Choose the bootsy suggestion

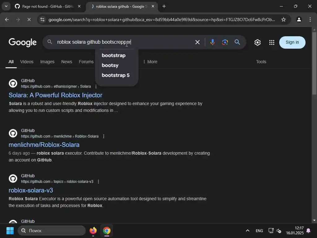110,65
